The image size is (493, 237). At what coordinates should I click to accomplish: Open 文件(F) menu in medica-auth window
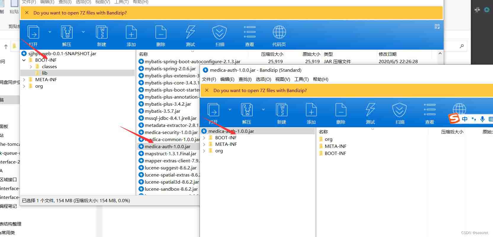pos(209,79)
